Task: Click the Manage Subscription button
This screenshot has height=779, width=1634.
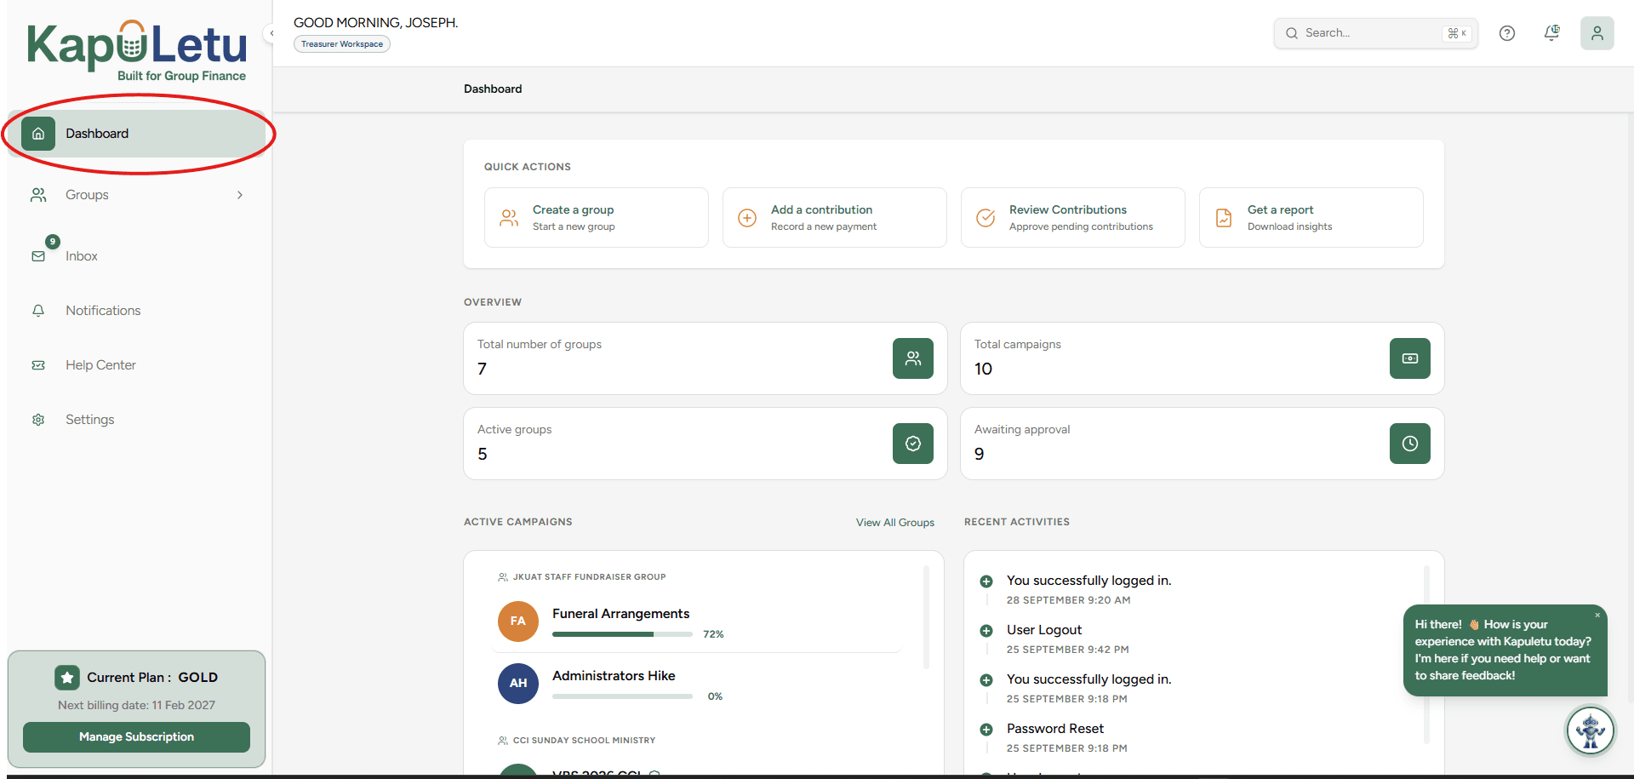Action: point(136,737)
